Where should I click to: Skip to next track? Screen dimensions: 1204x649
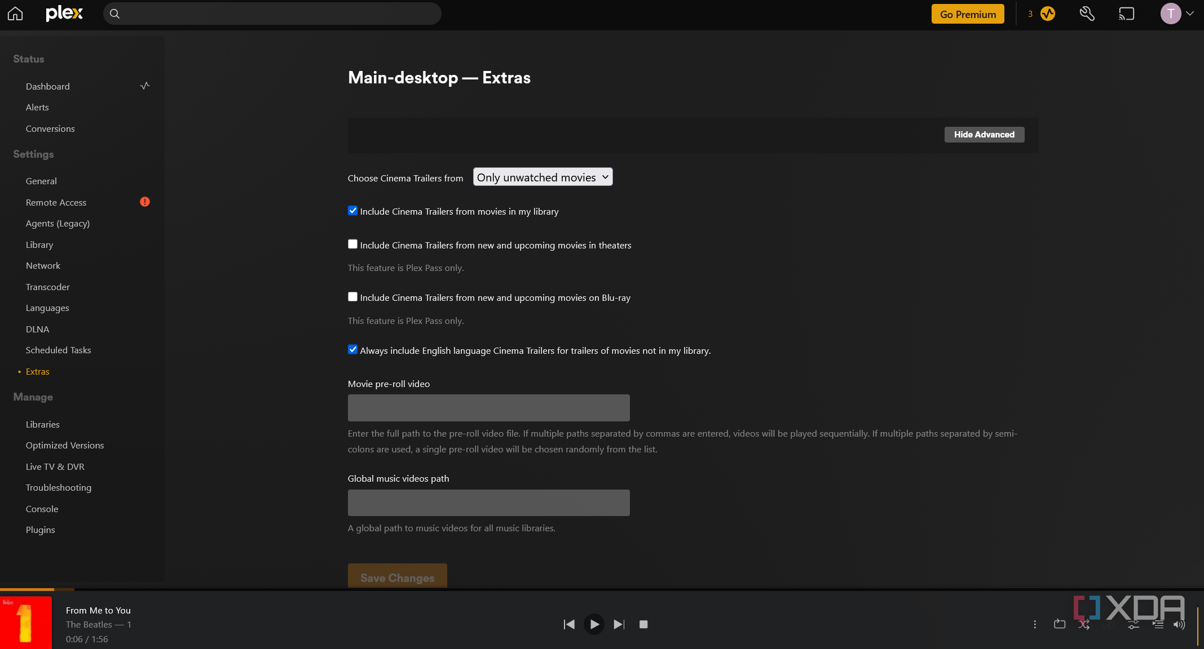click(x=619, y=624)
